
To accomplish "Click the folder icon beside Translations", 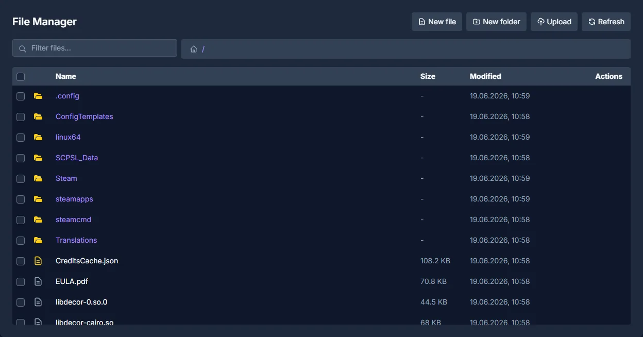I will [38, 240].
